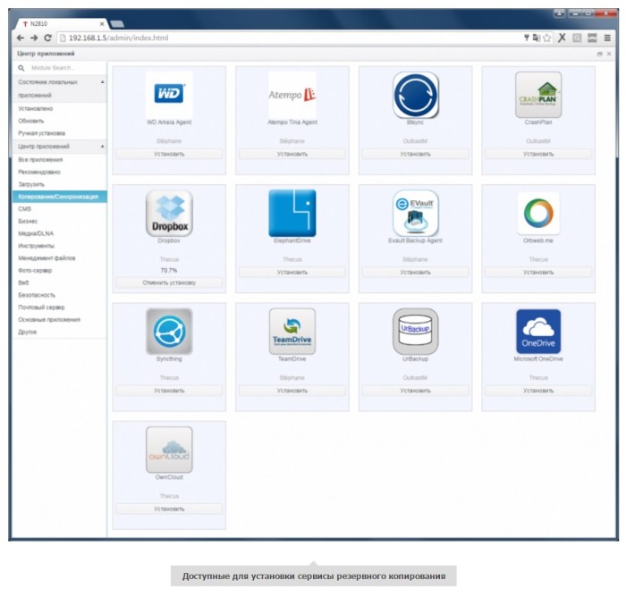Install ElephantDrive
This screenshot has height=589, width=626.
tap(292, 272)
